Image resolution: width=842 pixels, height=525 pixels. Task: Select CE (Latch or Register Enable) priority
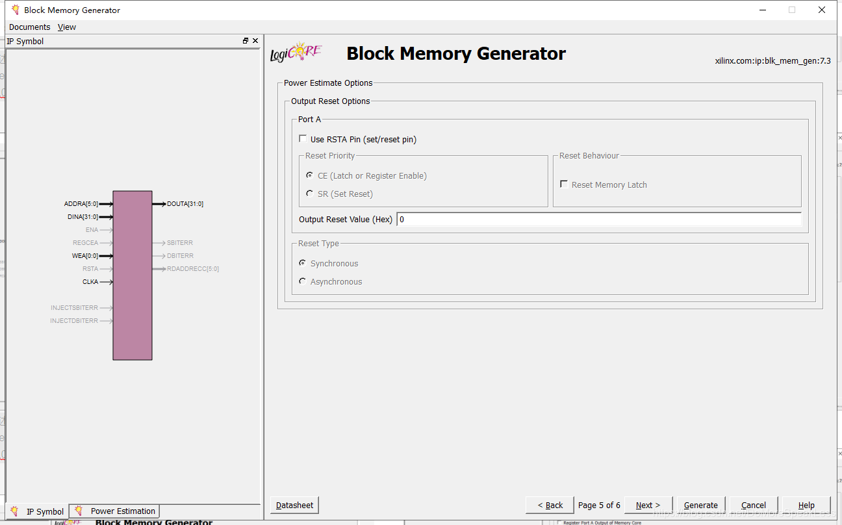point(309,175)
